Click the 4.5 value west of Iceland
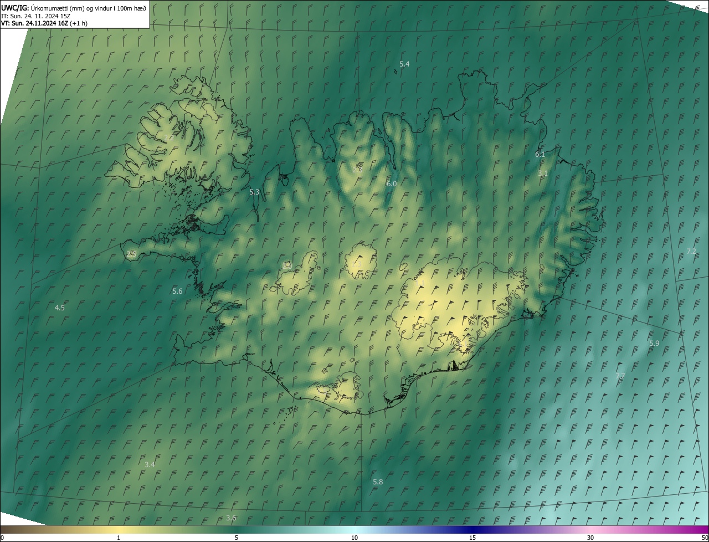The height and width of the screenshot is (542, 709). 59,308
